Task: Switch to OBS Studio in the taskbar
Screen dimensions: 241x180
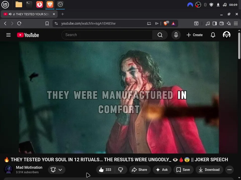Action: coord(60,4)
